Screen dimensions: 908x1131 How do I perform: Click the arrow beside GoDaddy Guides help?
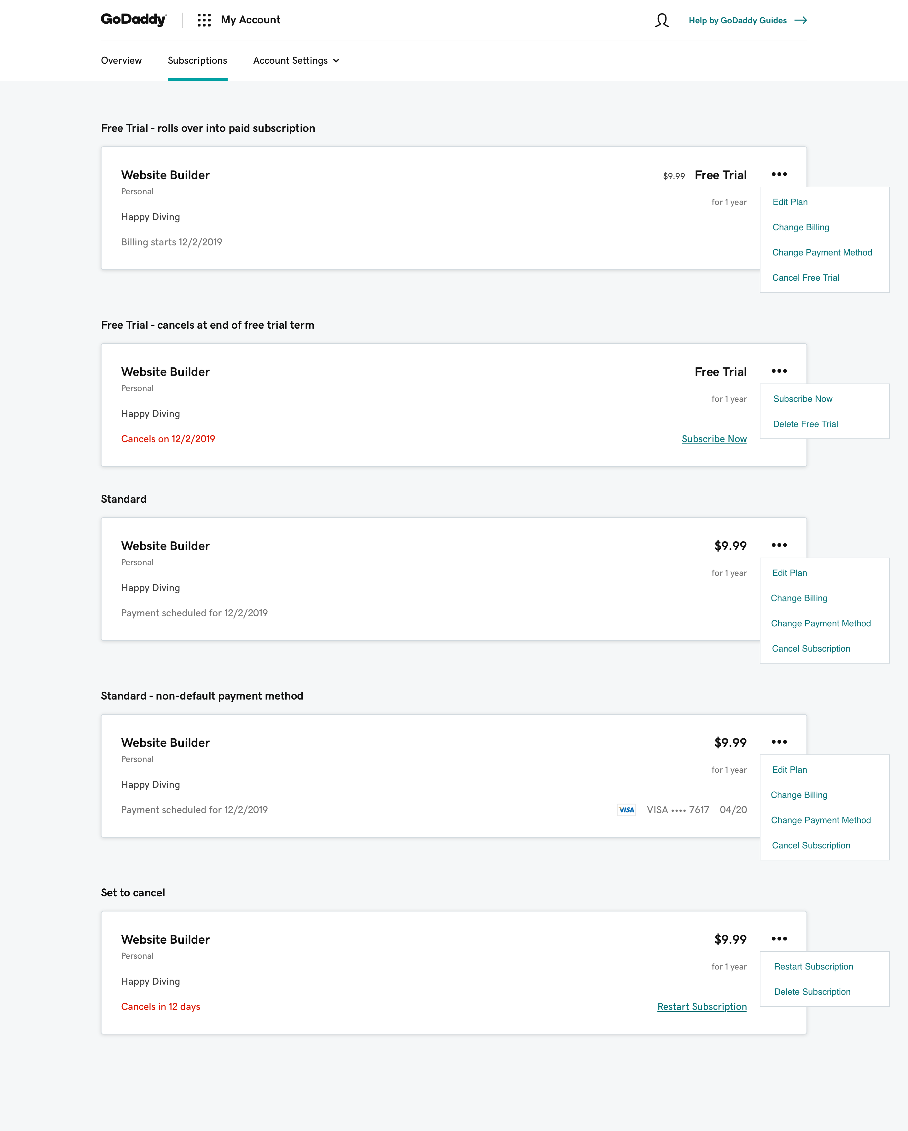[800, 21]
